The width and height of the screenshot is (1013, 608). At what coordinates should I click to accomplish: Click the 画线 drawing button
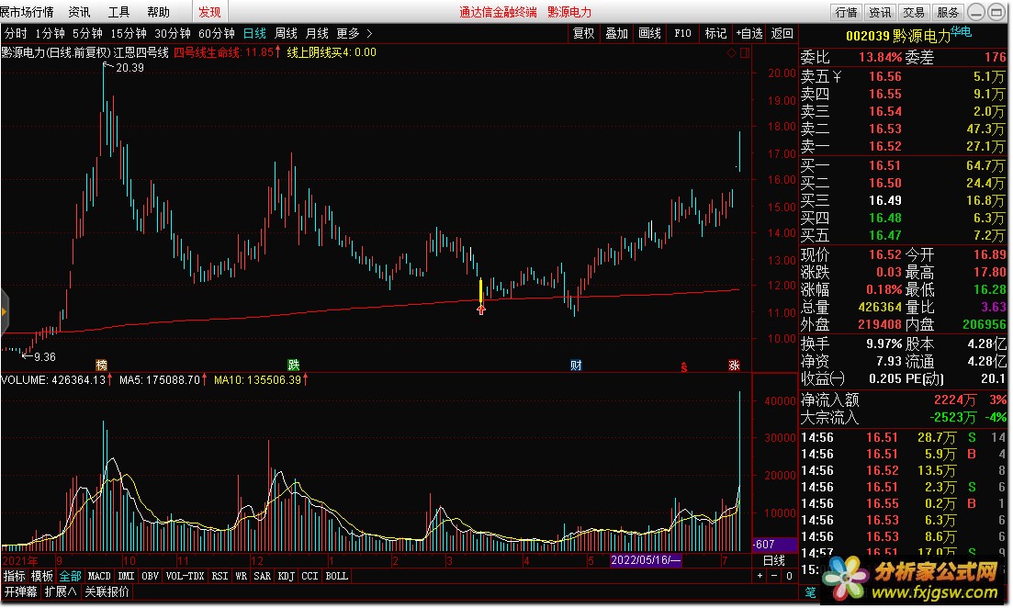pyautogui.click(x=649, y=33)
